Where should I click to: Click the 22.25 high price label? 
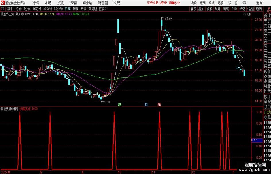(168, 19)
